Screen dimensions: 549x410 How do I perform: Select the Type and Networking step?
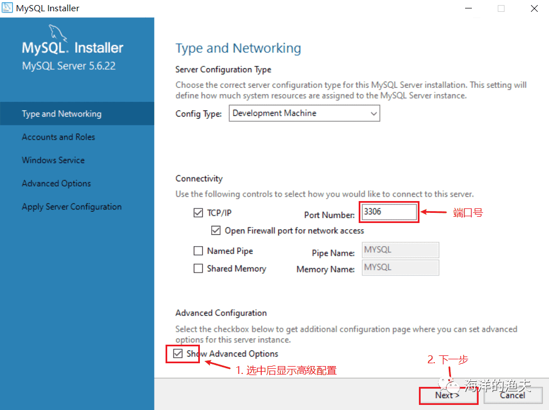[x=62, y=114]
